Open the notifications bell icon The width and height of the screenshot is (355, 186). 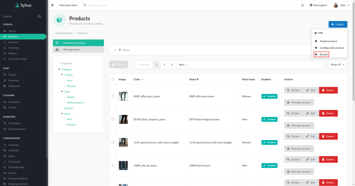pyautogui.click(x=302, y=5)
